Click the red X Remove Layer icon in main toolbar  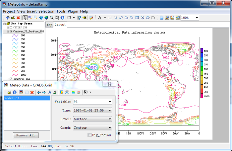[x=18, y=18]
